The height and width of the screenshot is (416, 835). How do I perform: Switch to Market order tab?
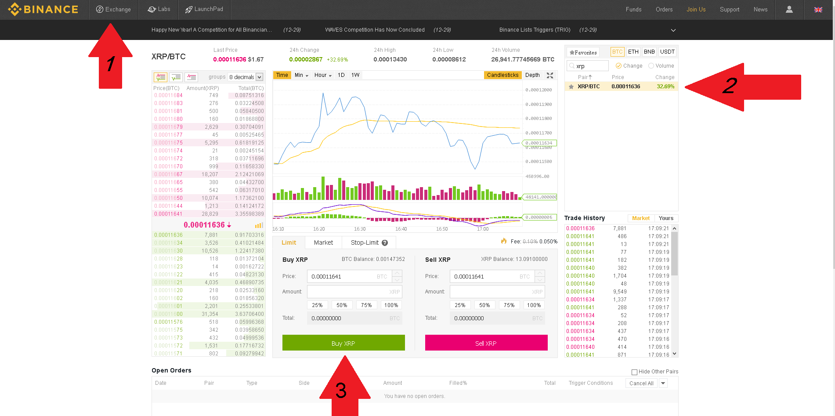click(x=323, y=242)
